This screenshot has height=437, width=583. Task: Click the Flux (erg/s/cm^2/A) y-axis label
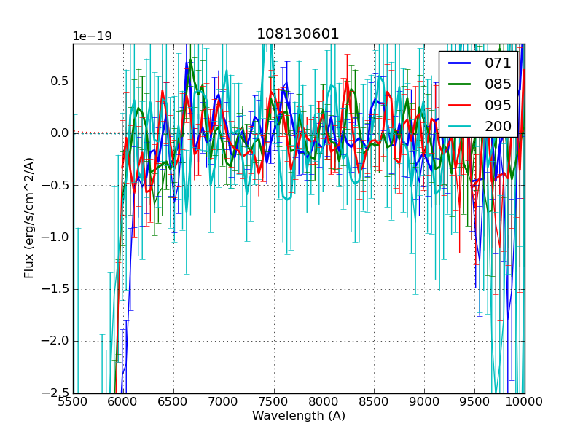pyautogui.click(x=29, y=218)
